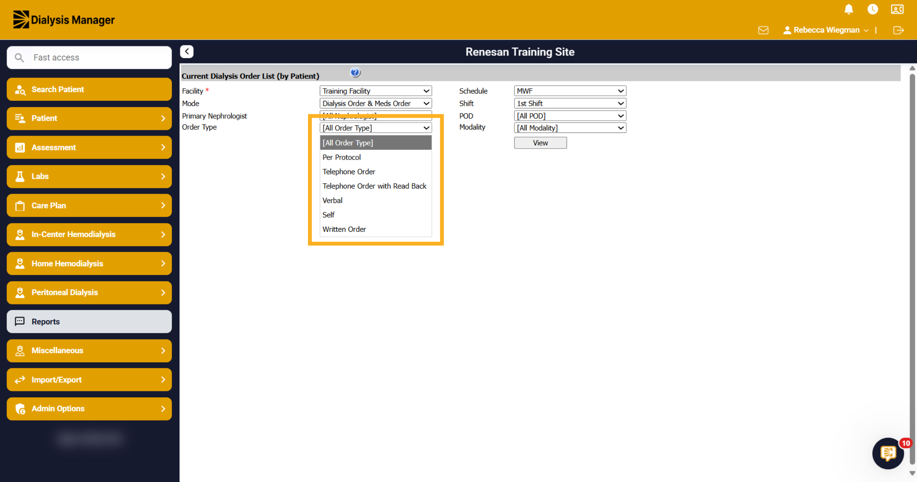Expand the Labs sidebar menu
Viewport: 917px width, 482px height.
point(89,176)
